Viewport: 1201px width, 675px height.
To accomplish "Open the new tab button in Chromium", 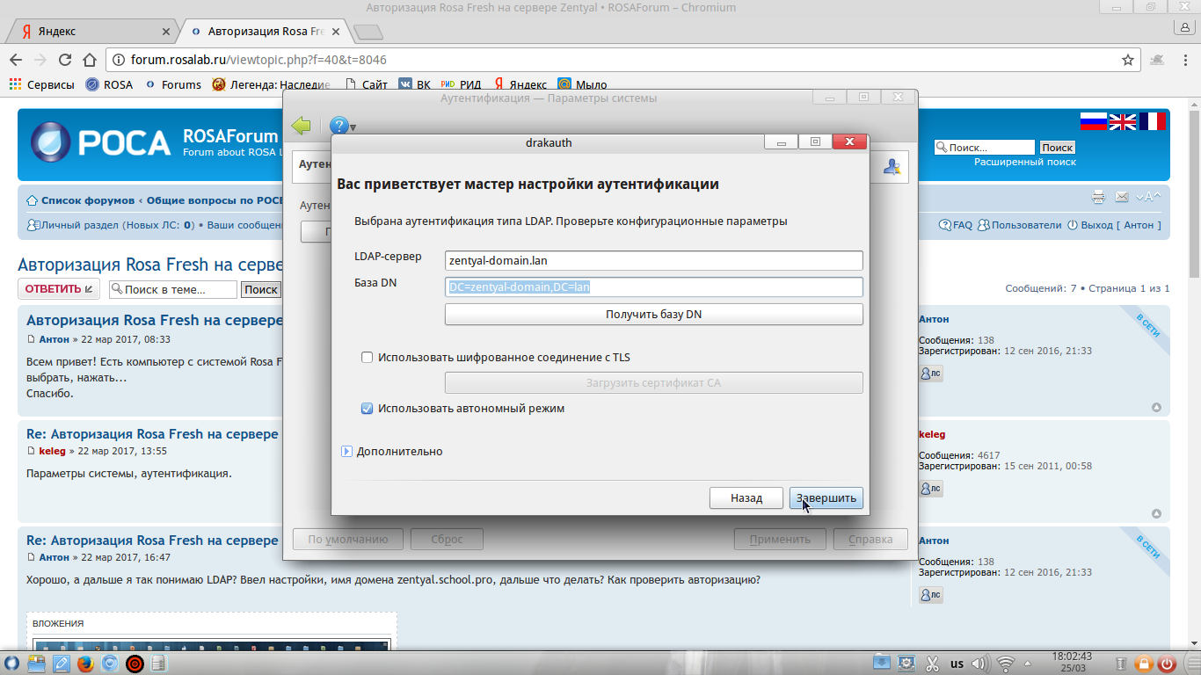I will click(x=368, y=33).
